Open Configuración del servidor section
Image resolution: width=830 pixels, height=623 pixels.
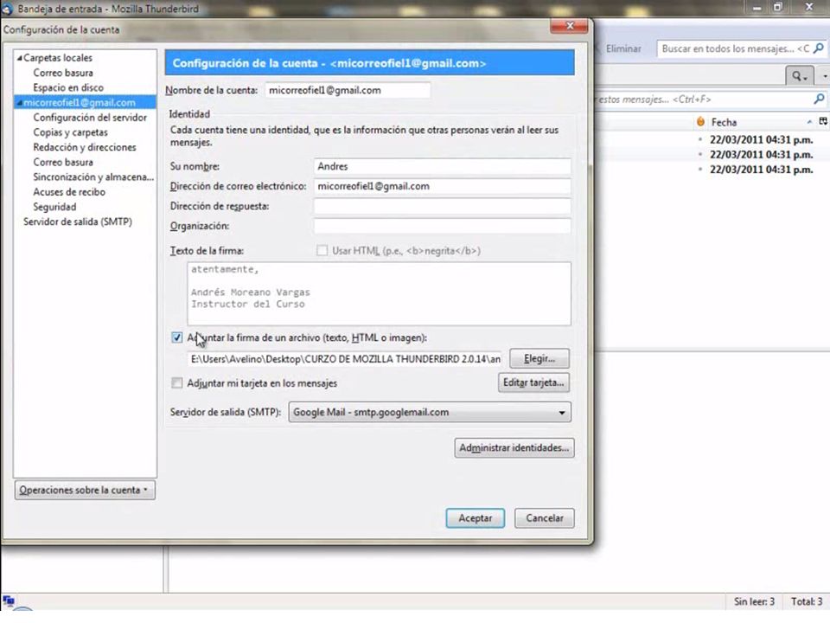click(x=90, y=117)
